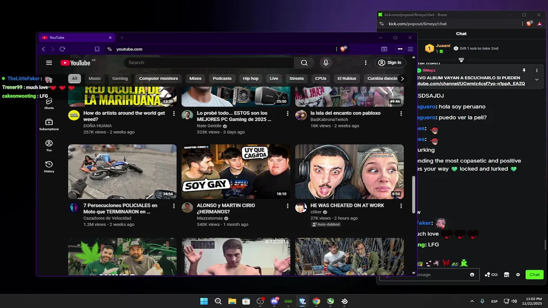Start voice search with the microphone
Image resolution: width=548 pixels, height=308 pixels.
(x=326, y=62)
